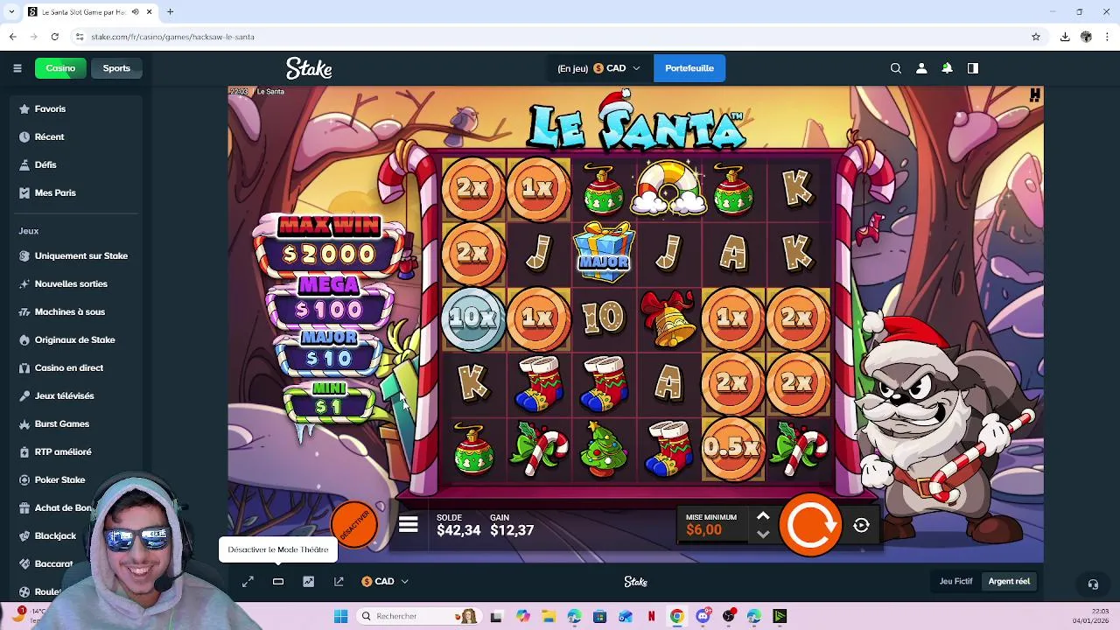Decrease the bet amount arrow

pos(763,534)
